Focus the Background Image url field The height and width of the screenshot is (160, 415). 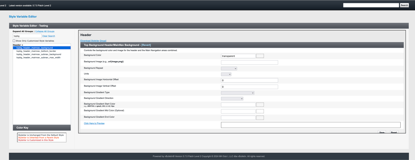[250, 62]
